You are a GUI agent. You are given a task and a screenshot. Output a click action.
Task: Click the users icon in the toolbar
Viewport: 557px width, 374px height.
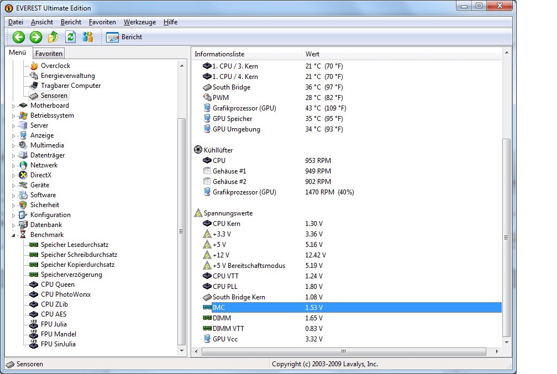tap(87, 36)
